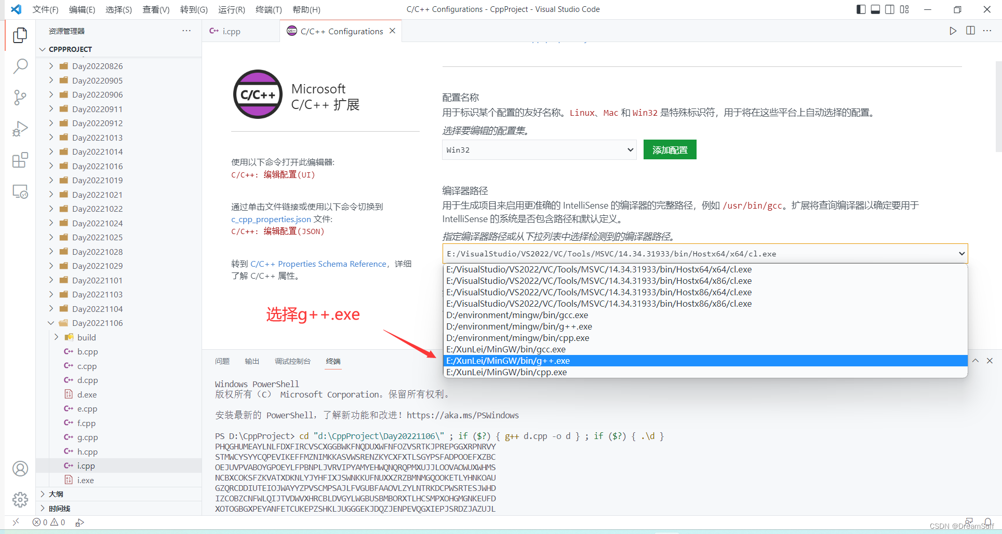Switch to the 输出 panel tab
The width and height of the screenshot is (1002, 534).
[x=252, y=361]
